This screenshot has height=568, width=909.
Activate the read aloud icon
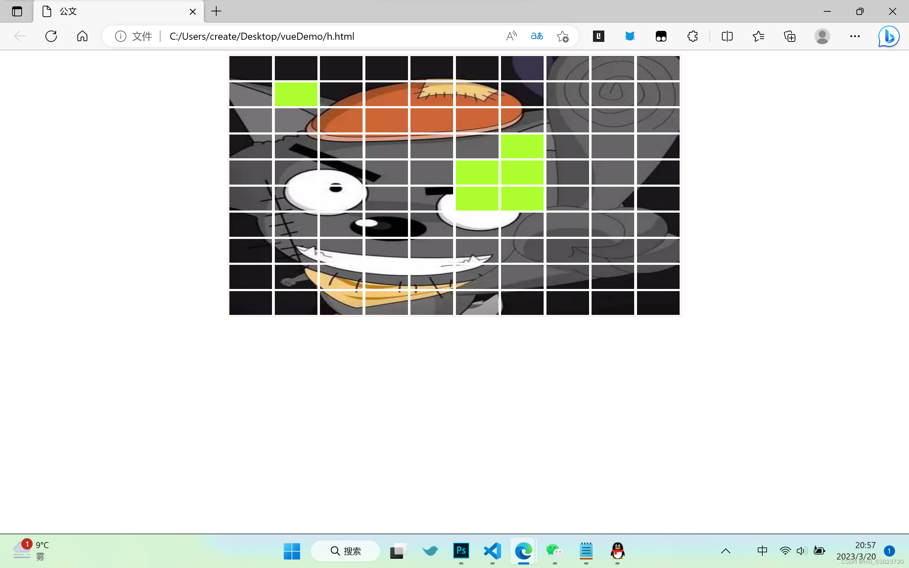point(511,36)
